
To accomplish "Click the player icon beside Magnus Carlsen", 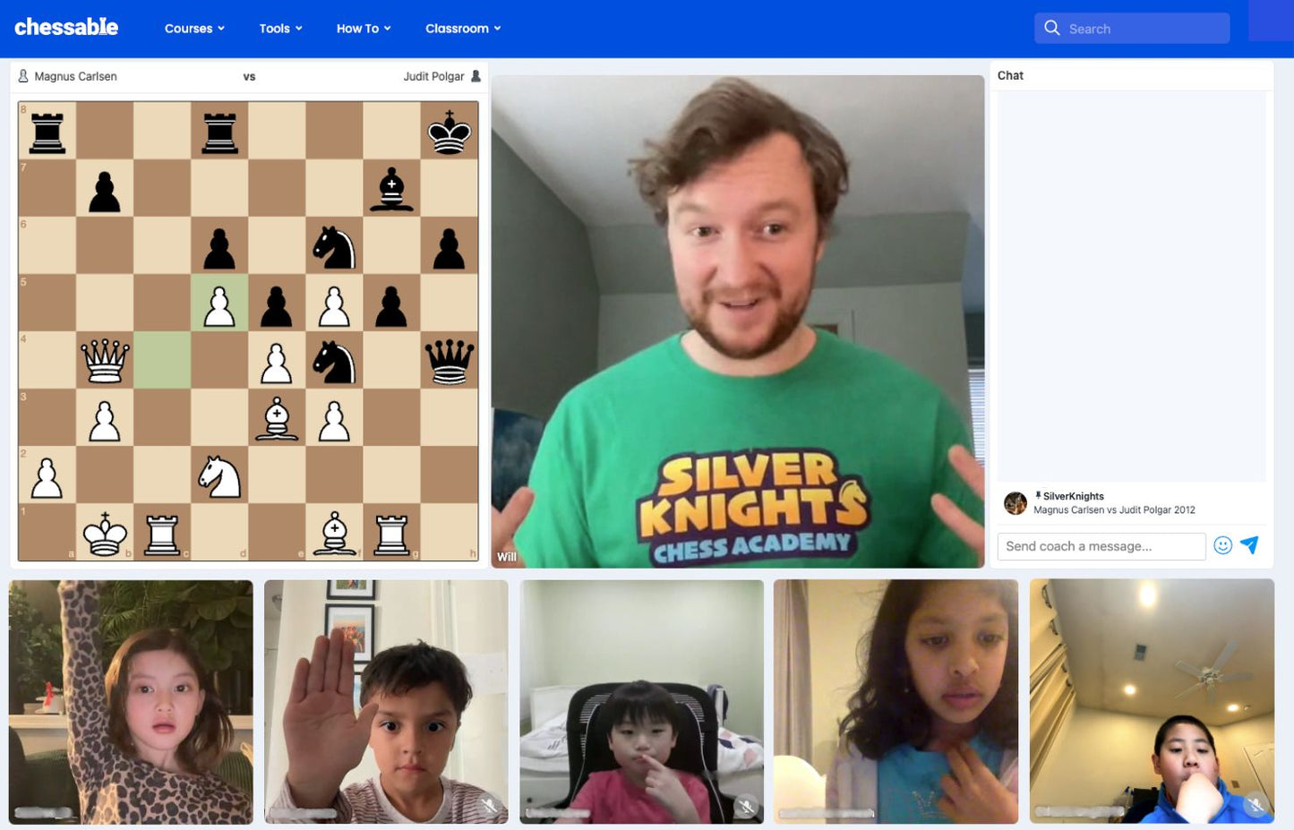I will pyautogui.click(x=23, y=76).
